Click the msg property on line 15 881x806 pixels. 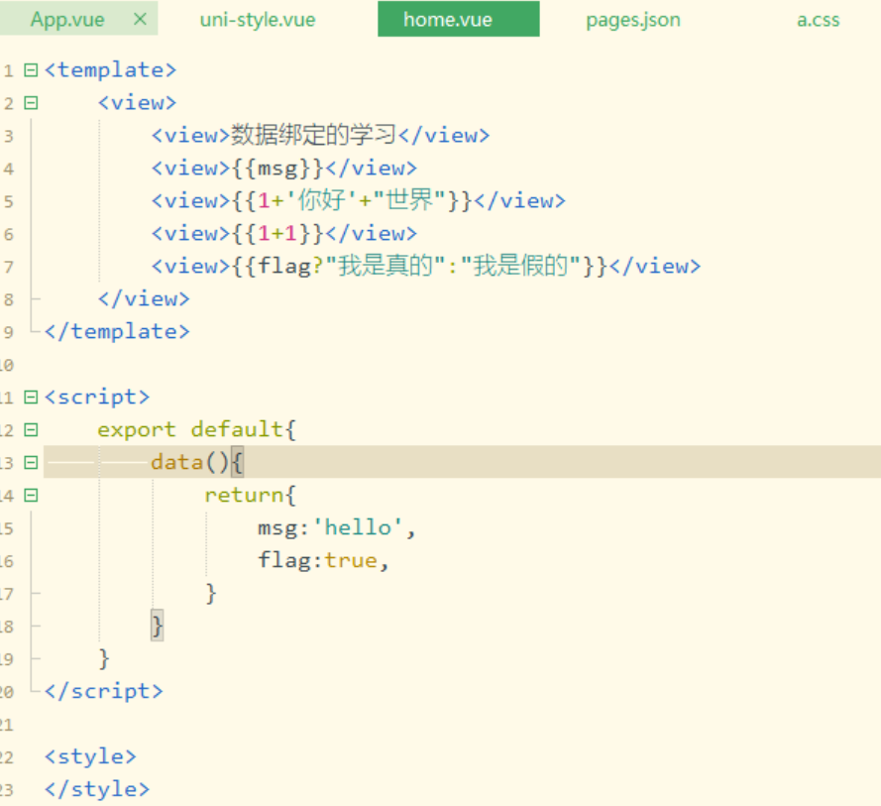point(277,527)
